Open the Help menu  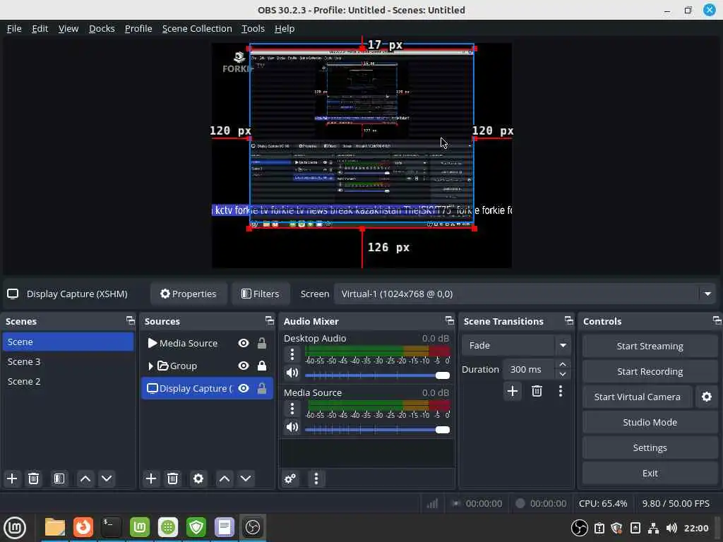(x=285, y=28)
